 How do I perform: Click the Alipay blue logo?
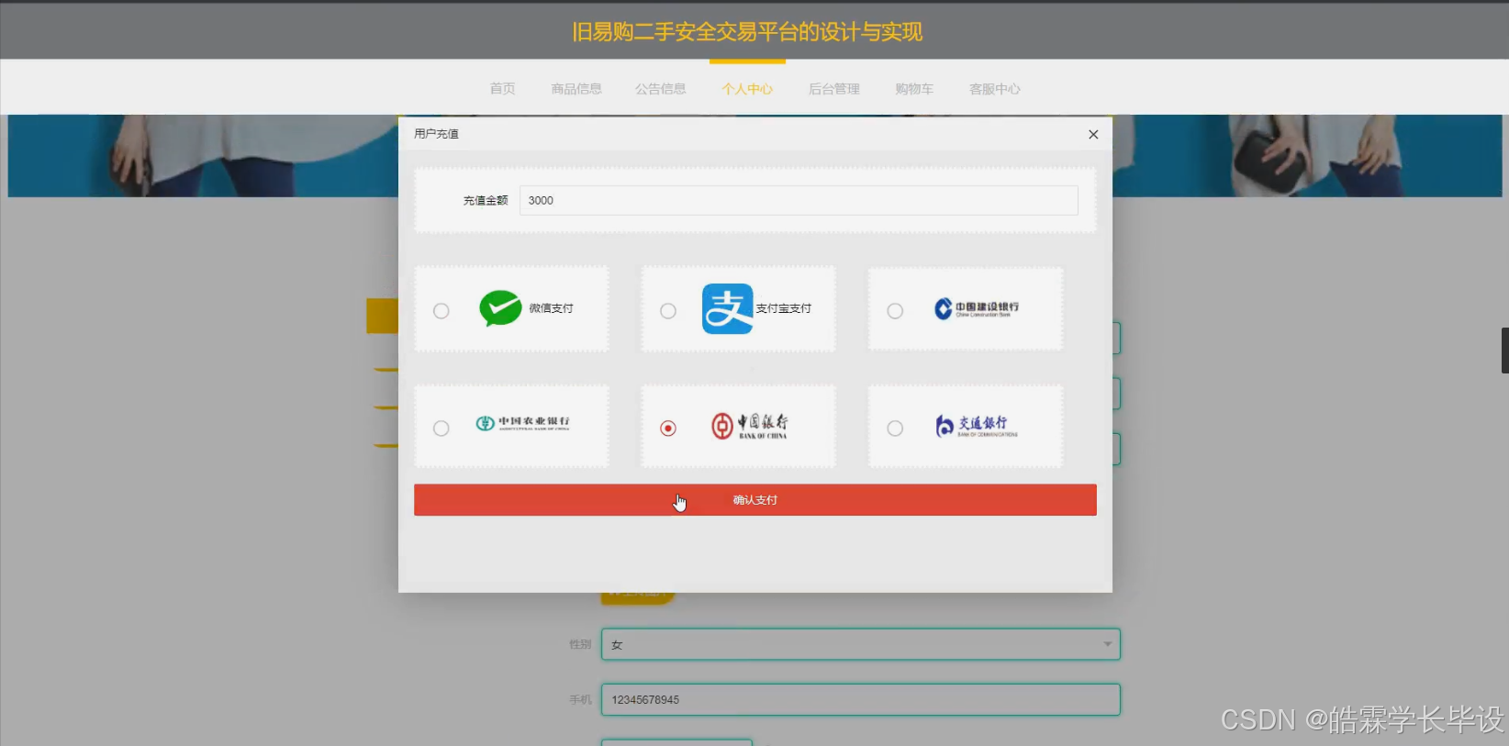pos(727,308)
